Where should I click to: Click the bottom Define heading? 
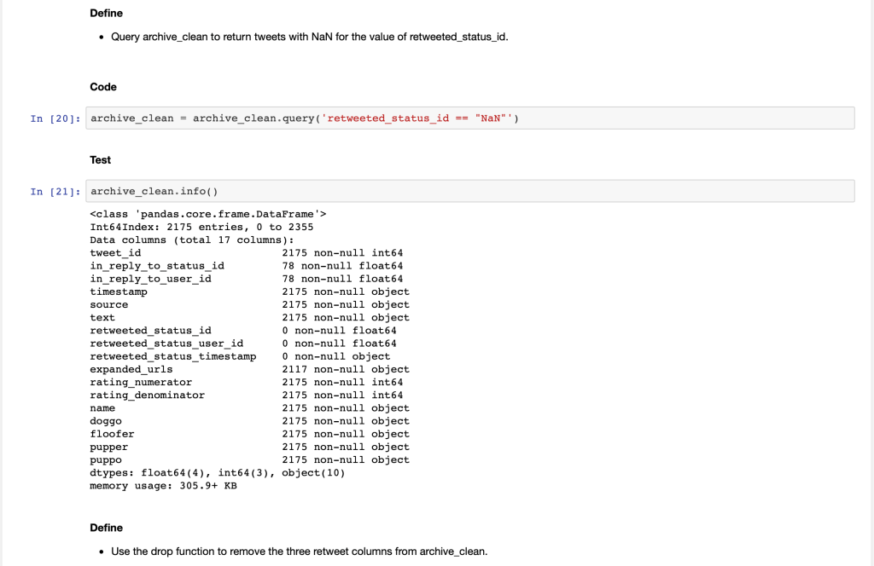[x=106, y=528]
